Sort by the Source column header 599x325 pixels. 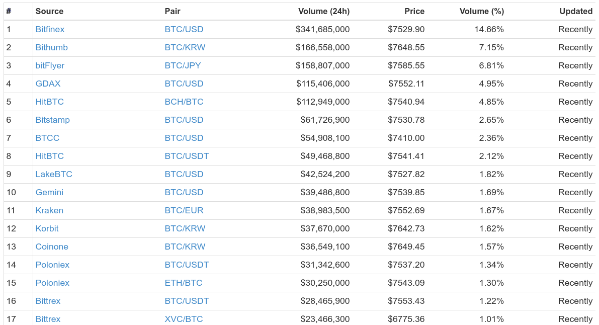(x=49, y=12)
